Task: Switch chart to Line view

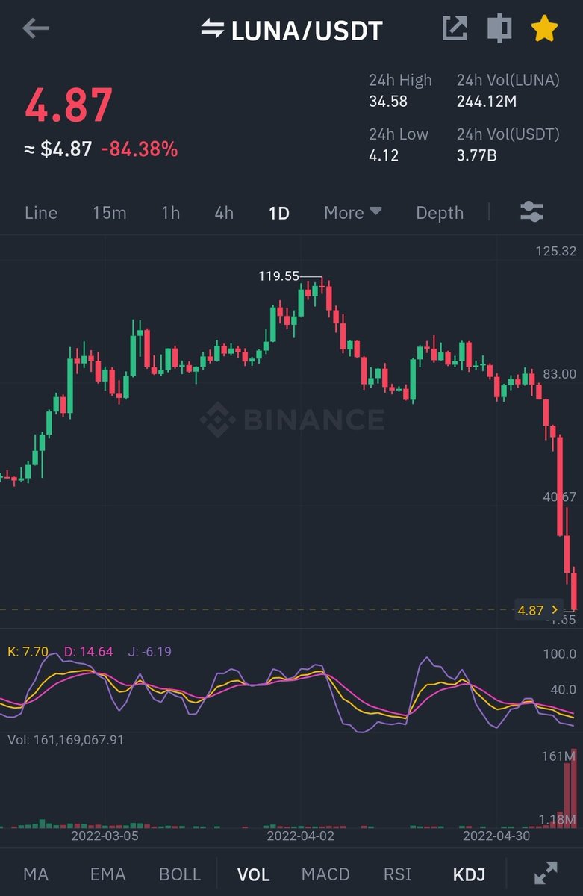Action: tap(41, 213)
